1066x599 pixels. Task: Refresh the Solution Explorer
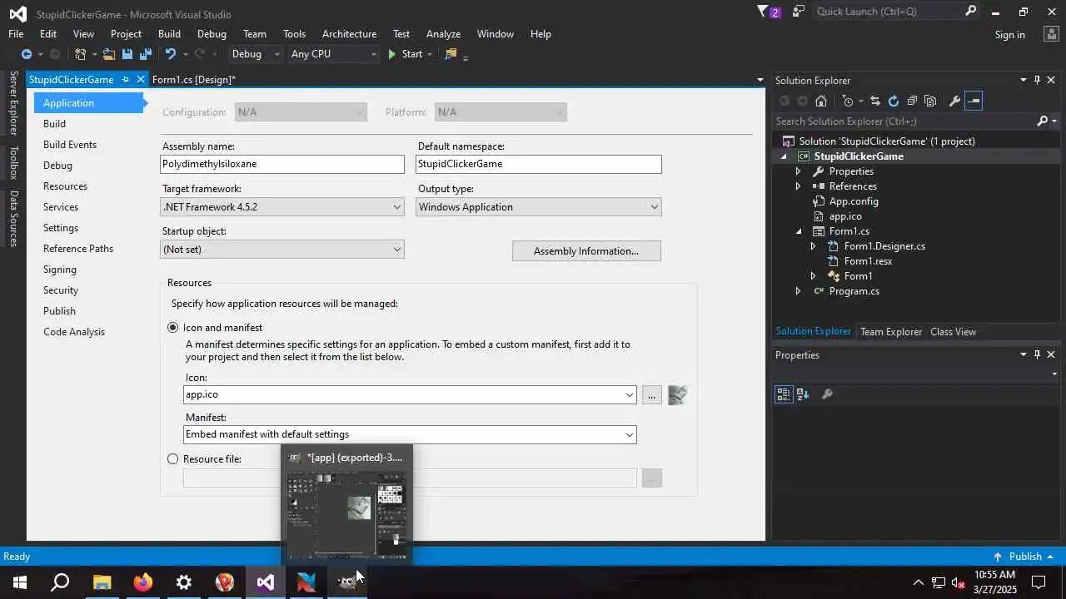[x=894, y=101]
